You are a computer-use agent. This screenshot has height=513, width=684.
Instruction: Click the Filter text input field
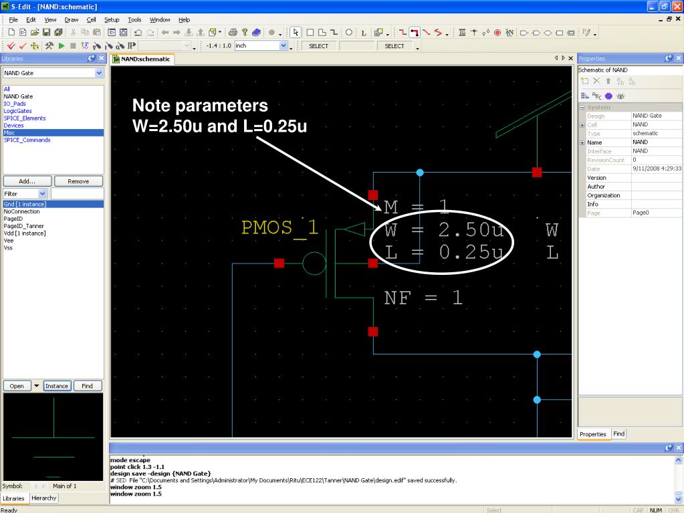pyautogui.click(x=77, y=193)
